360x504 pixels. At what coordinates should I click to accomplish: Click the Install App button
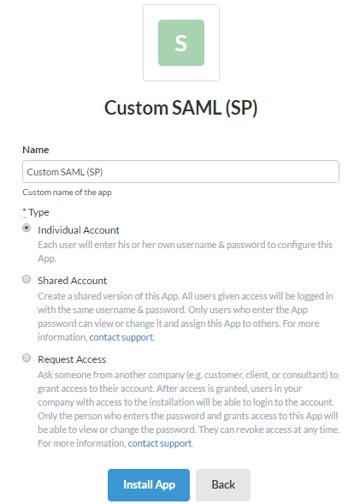coord(149,484)
